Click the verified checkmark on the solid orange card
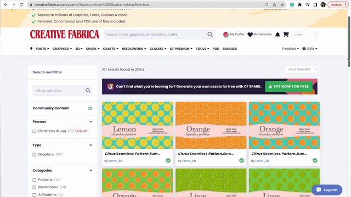Screen dimensions: 351x197 pos(241,160)
